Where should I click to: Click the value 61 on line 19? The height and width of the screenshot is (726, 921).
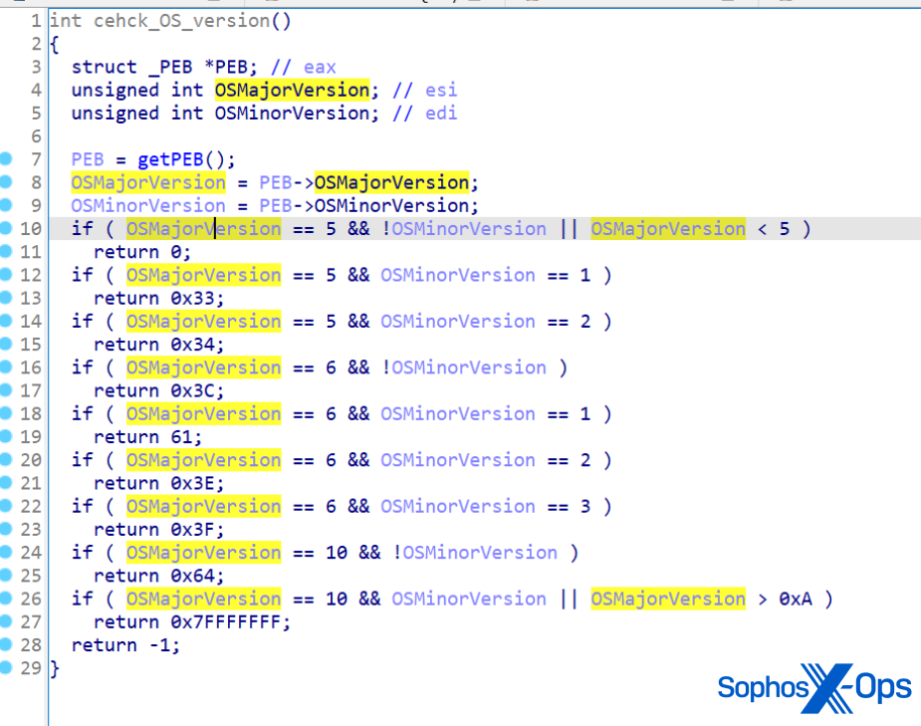pyautogui.click(x=181, y=437)
